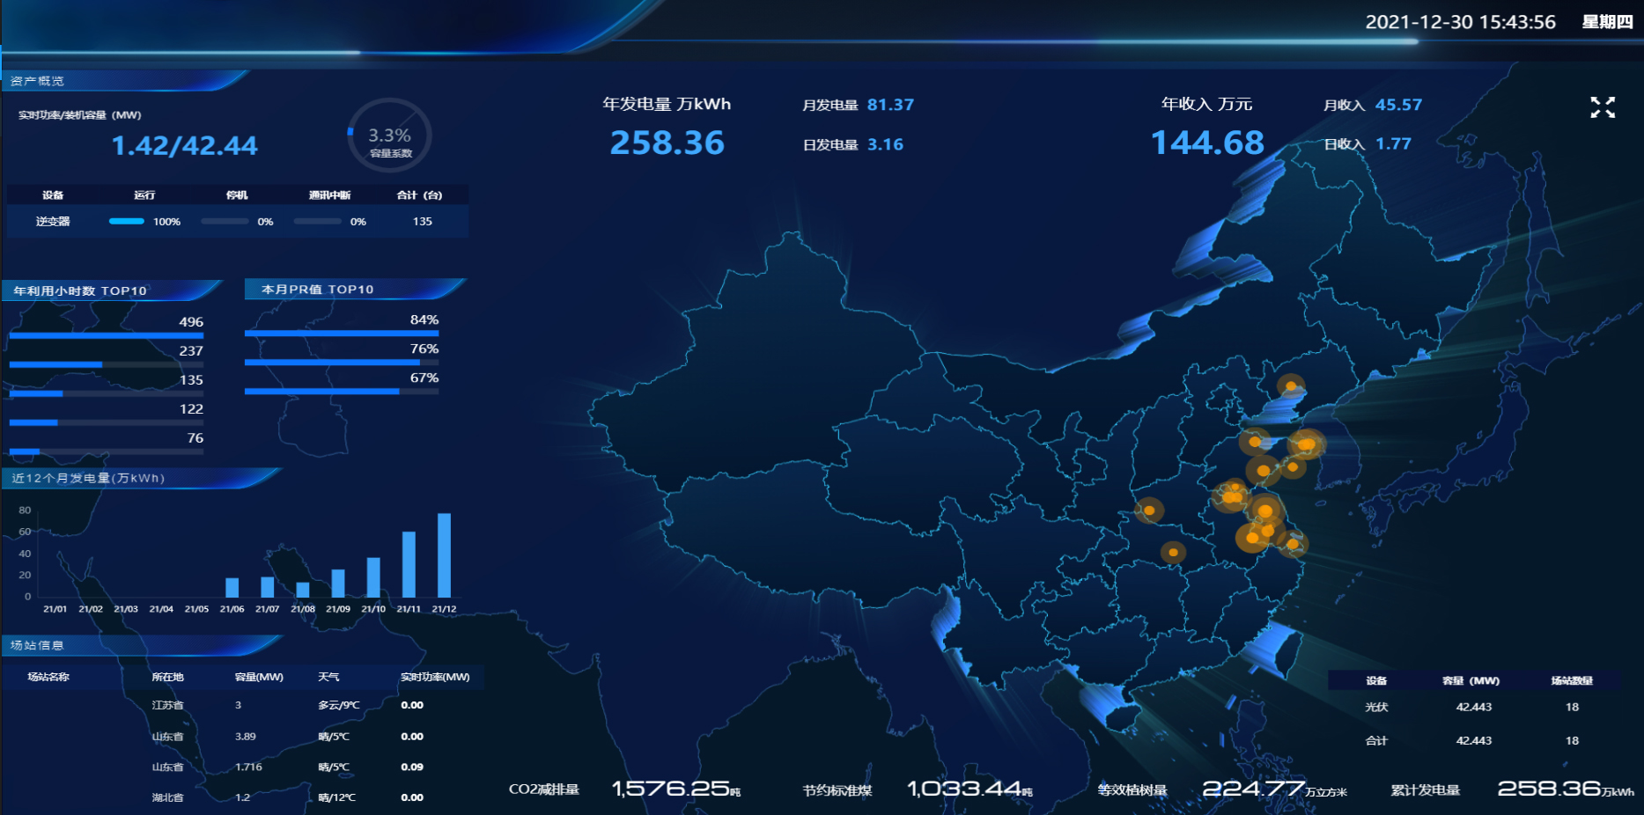
Task: Click the 496 hours top progress bar
Action: [106, 335]
